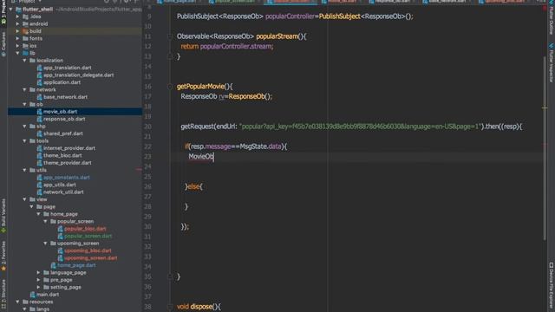Click the popular_bloc.dart file icon
The width and height of the screenshot is (555, 312).
60,229
